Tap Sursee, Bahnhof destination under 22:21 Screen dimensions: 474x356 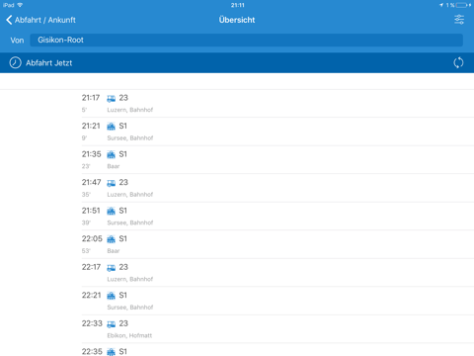[130, 308]
